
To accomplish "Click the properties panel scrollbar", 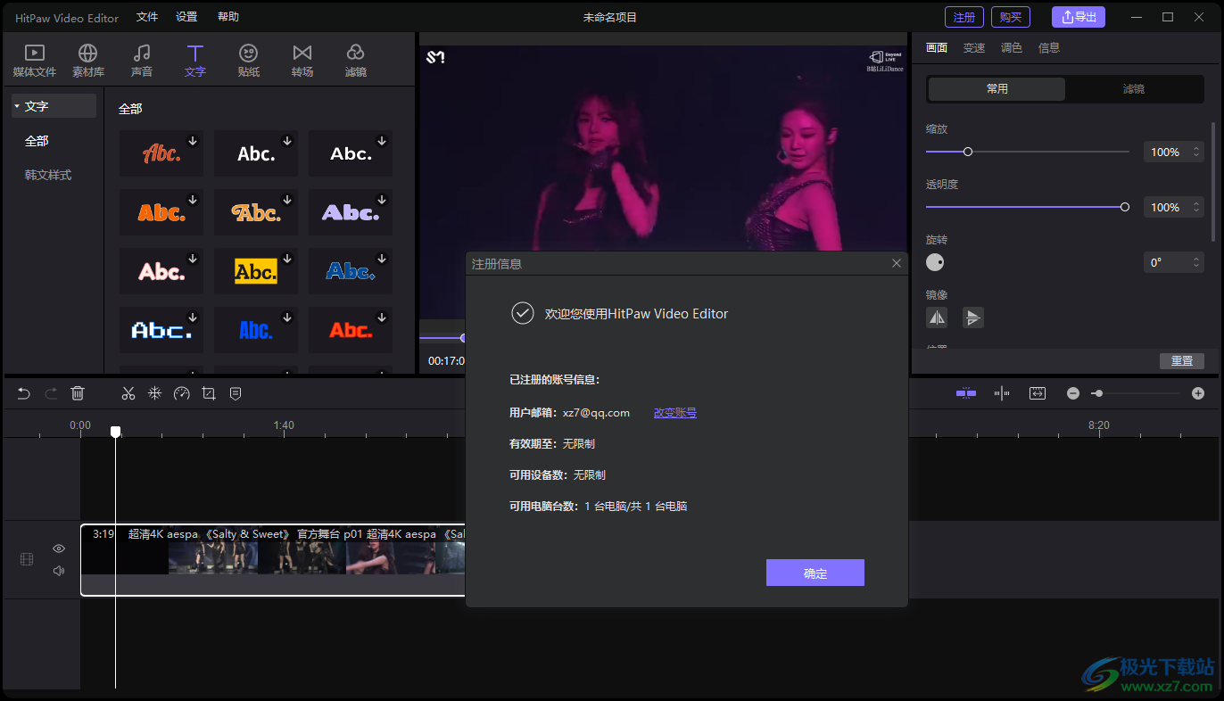I will (x=1212, y=182).
